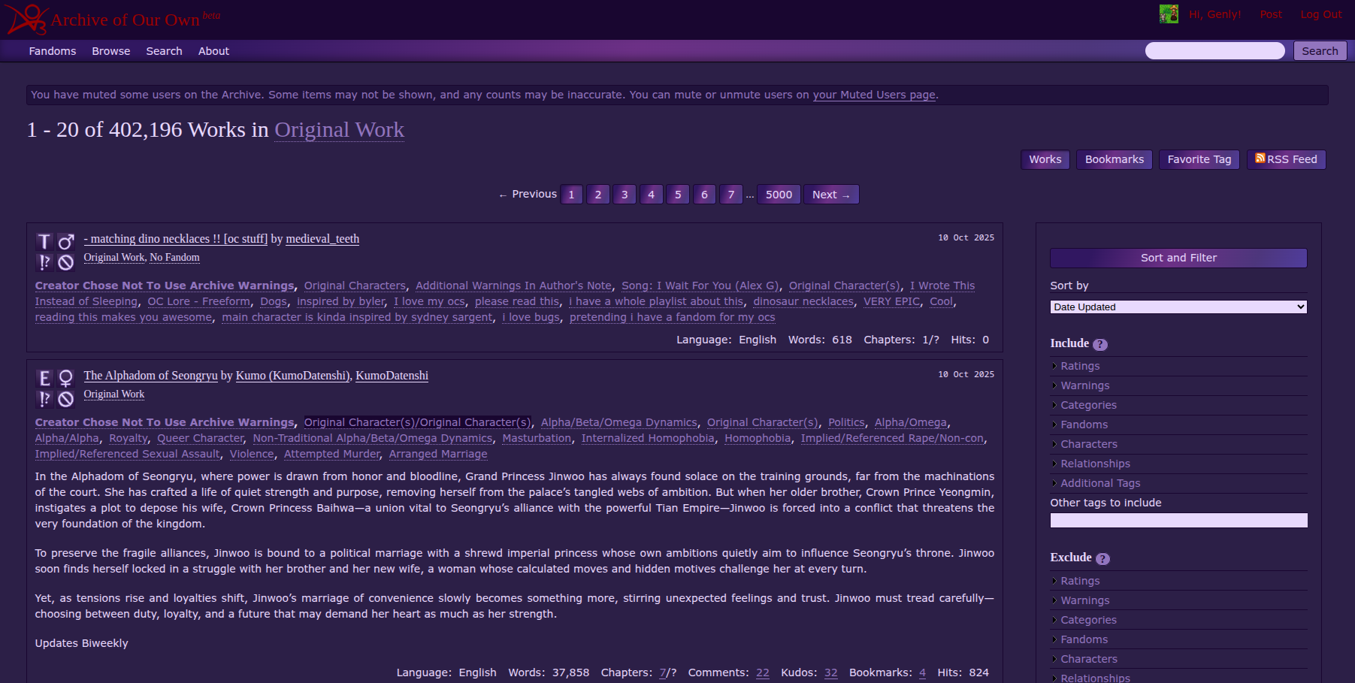The width and height of the screenshot is (1355, 683).
Task: Click the female category symbol on Alphadom work
Action: click(x=66, y=379)
